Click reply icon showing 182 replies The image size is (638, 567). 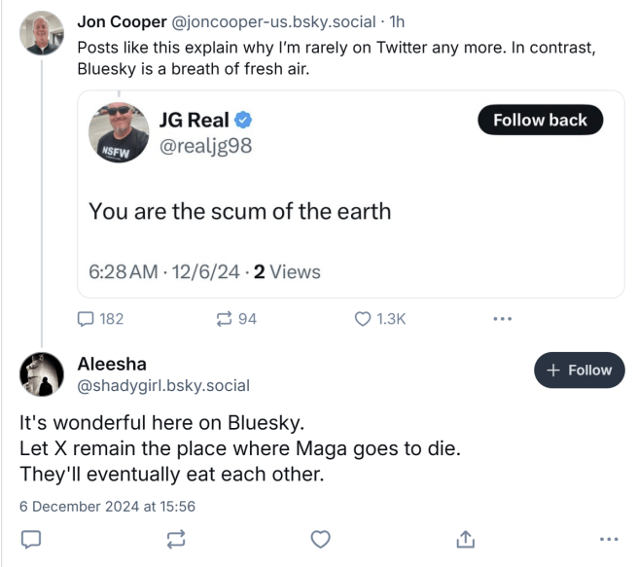click(x=87, y=318)
